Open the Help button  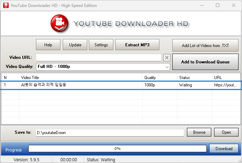[x=48, y=45]
